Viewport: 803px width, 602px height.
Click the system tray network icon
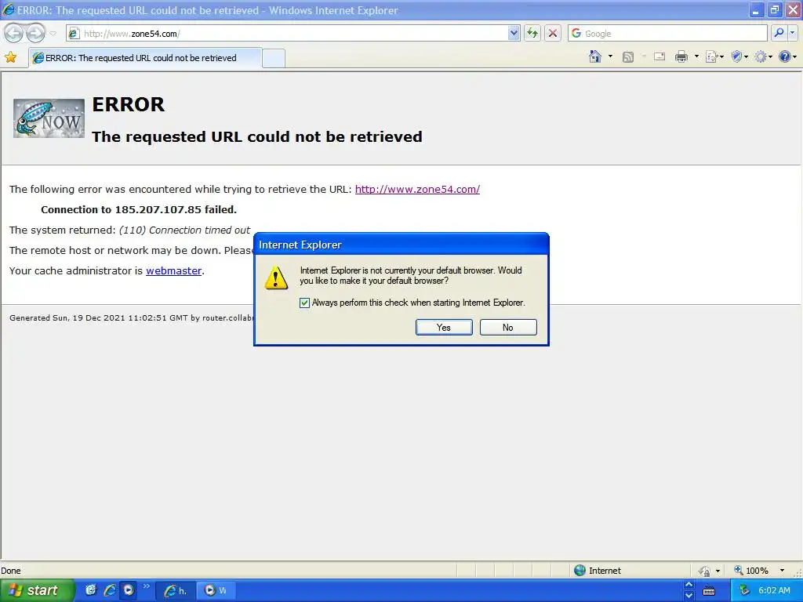click(744, 591)
